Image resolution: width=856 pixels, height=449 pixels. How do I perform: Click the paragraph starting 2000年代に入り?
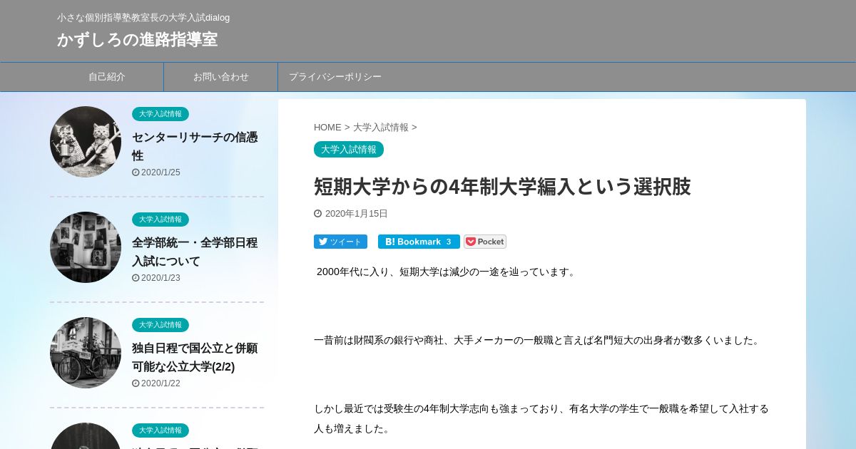pos(447,272)
